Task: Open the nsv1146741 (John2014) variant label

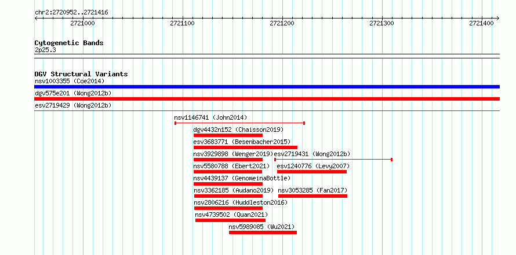Action: click(210, 117)
